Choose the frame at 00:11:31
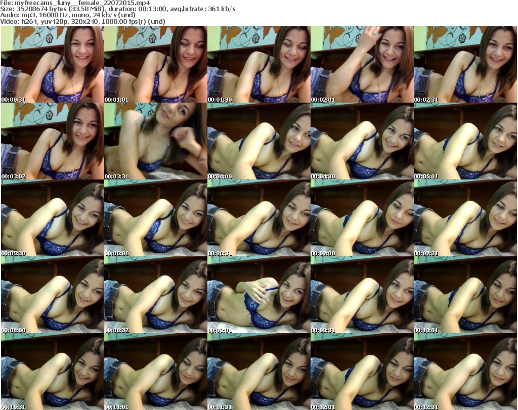This screenshot has width=518, height=410. pos(259,372)
